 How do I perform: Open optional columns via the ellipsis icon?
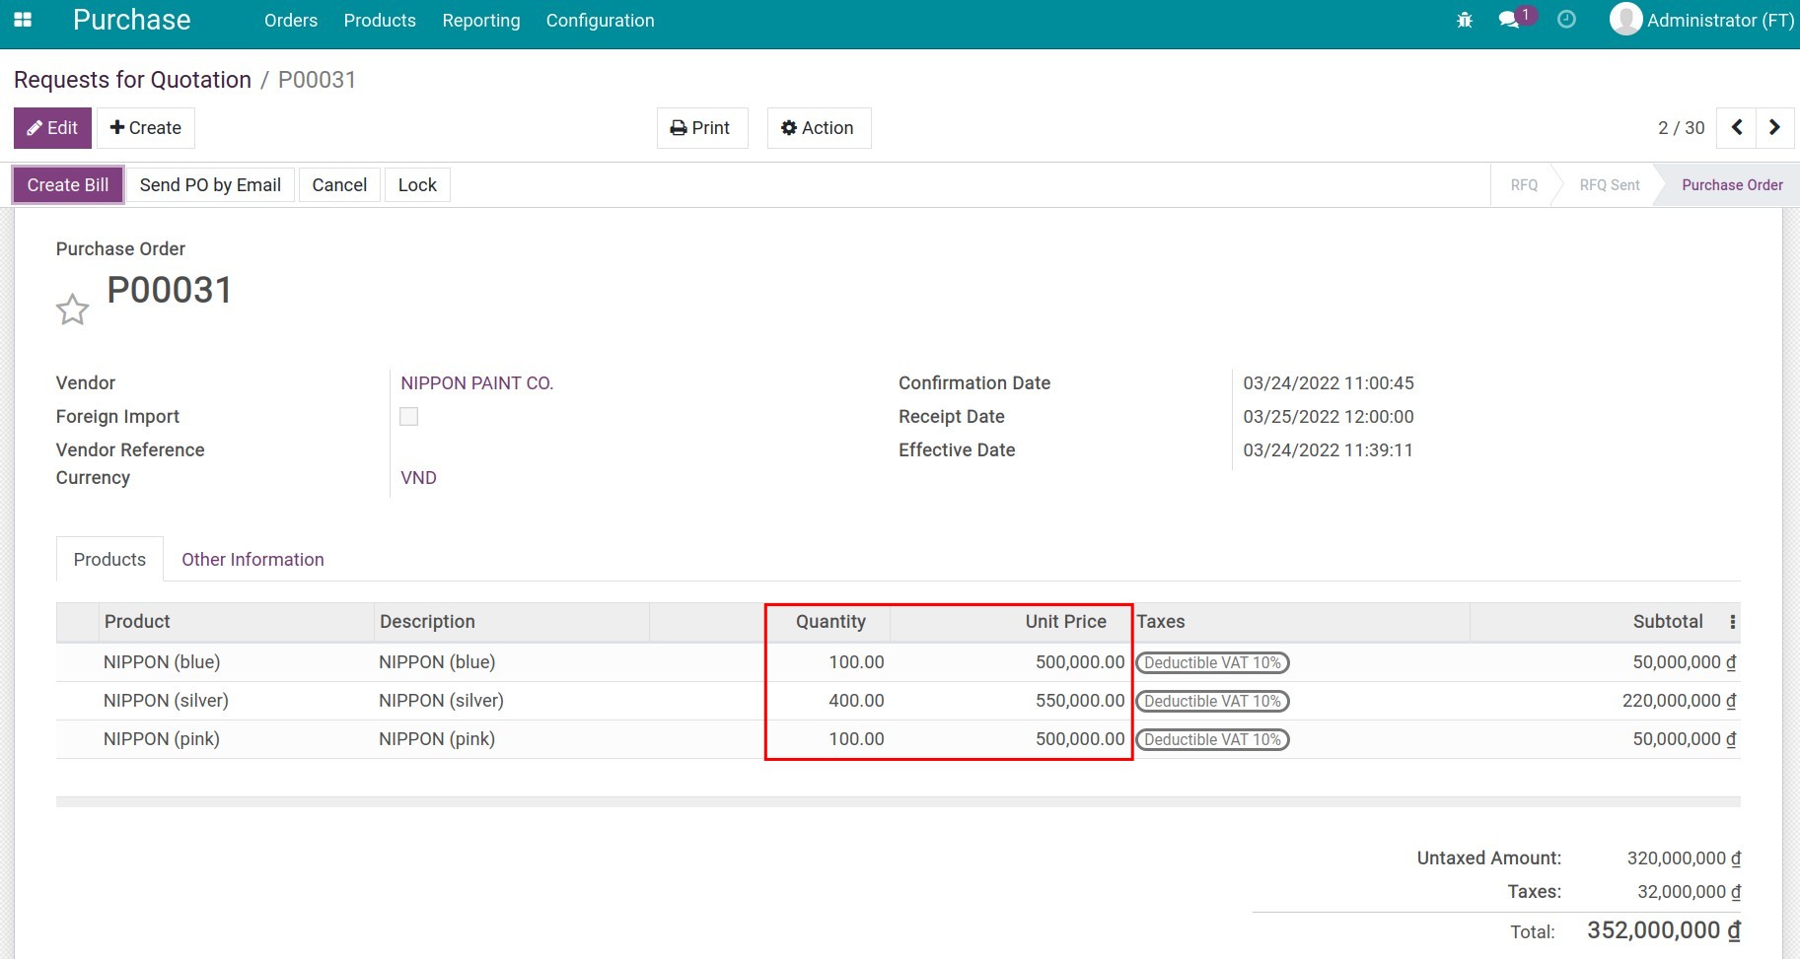click(1733, 621)
